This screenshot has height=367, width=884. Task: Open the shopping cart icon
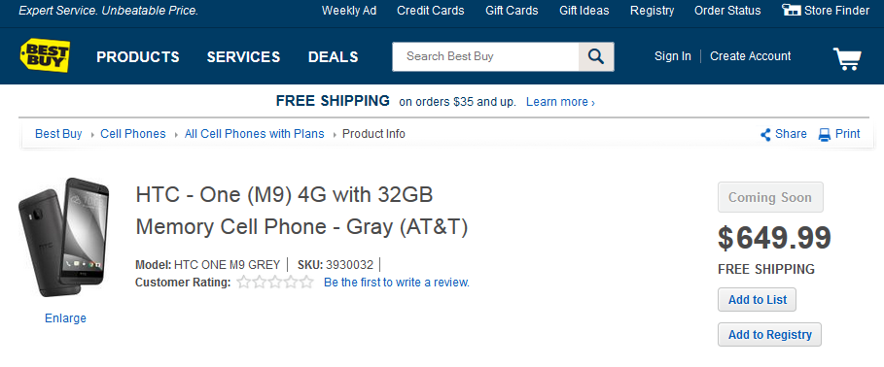tap(847, 58)
